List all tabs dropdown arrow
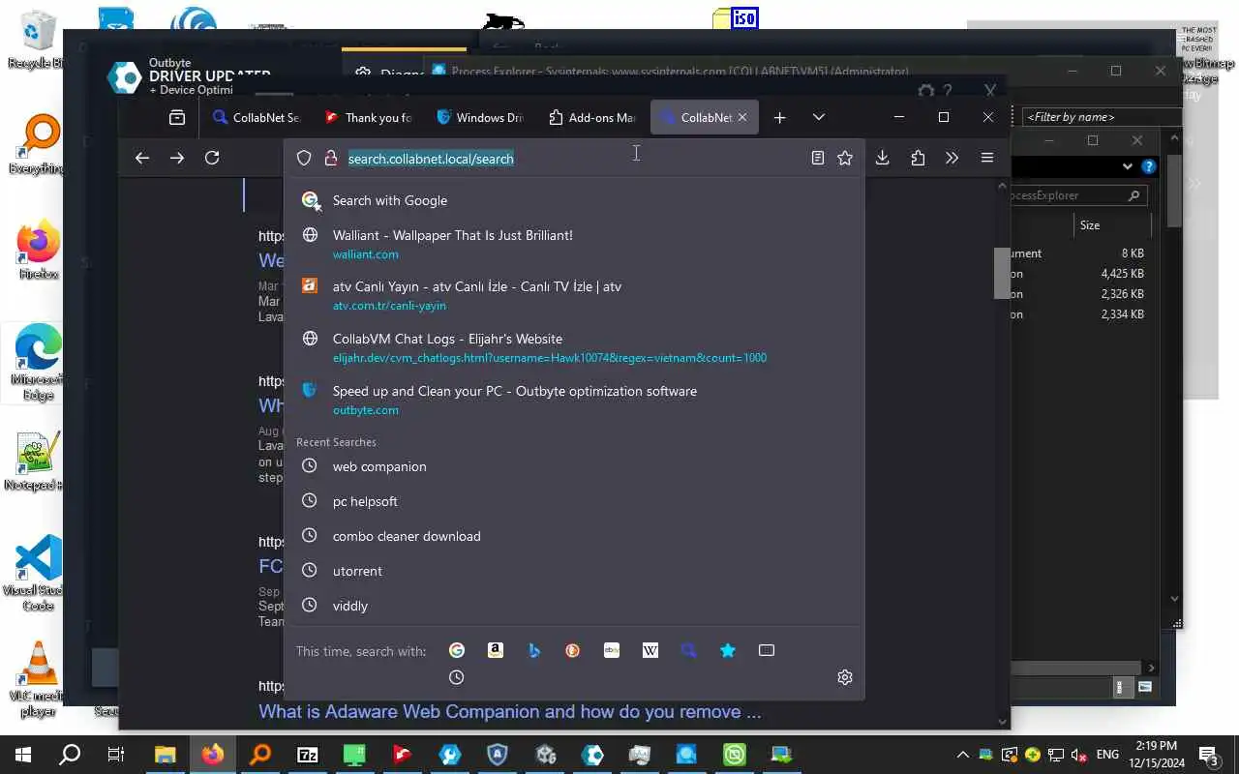Image resolution: width=1239 pixels, height=774 pixels. click(x=819, y=117)
